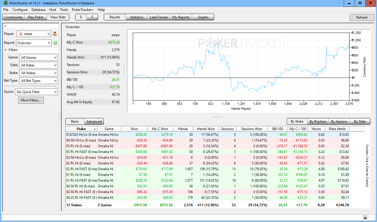377x222 pixels.
Task: Collapse the left sidebar using the arrow
Action: pos(5,26)
